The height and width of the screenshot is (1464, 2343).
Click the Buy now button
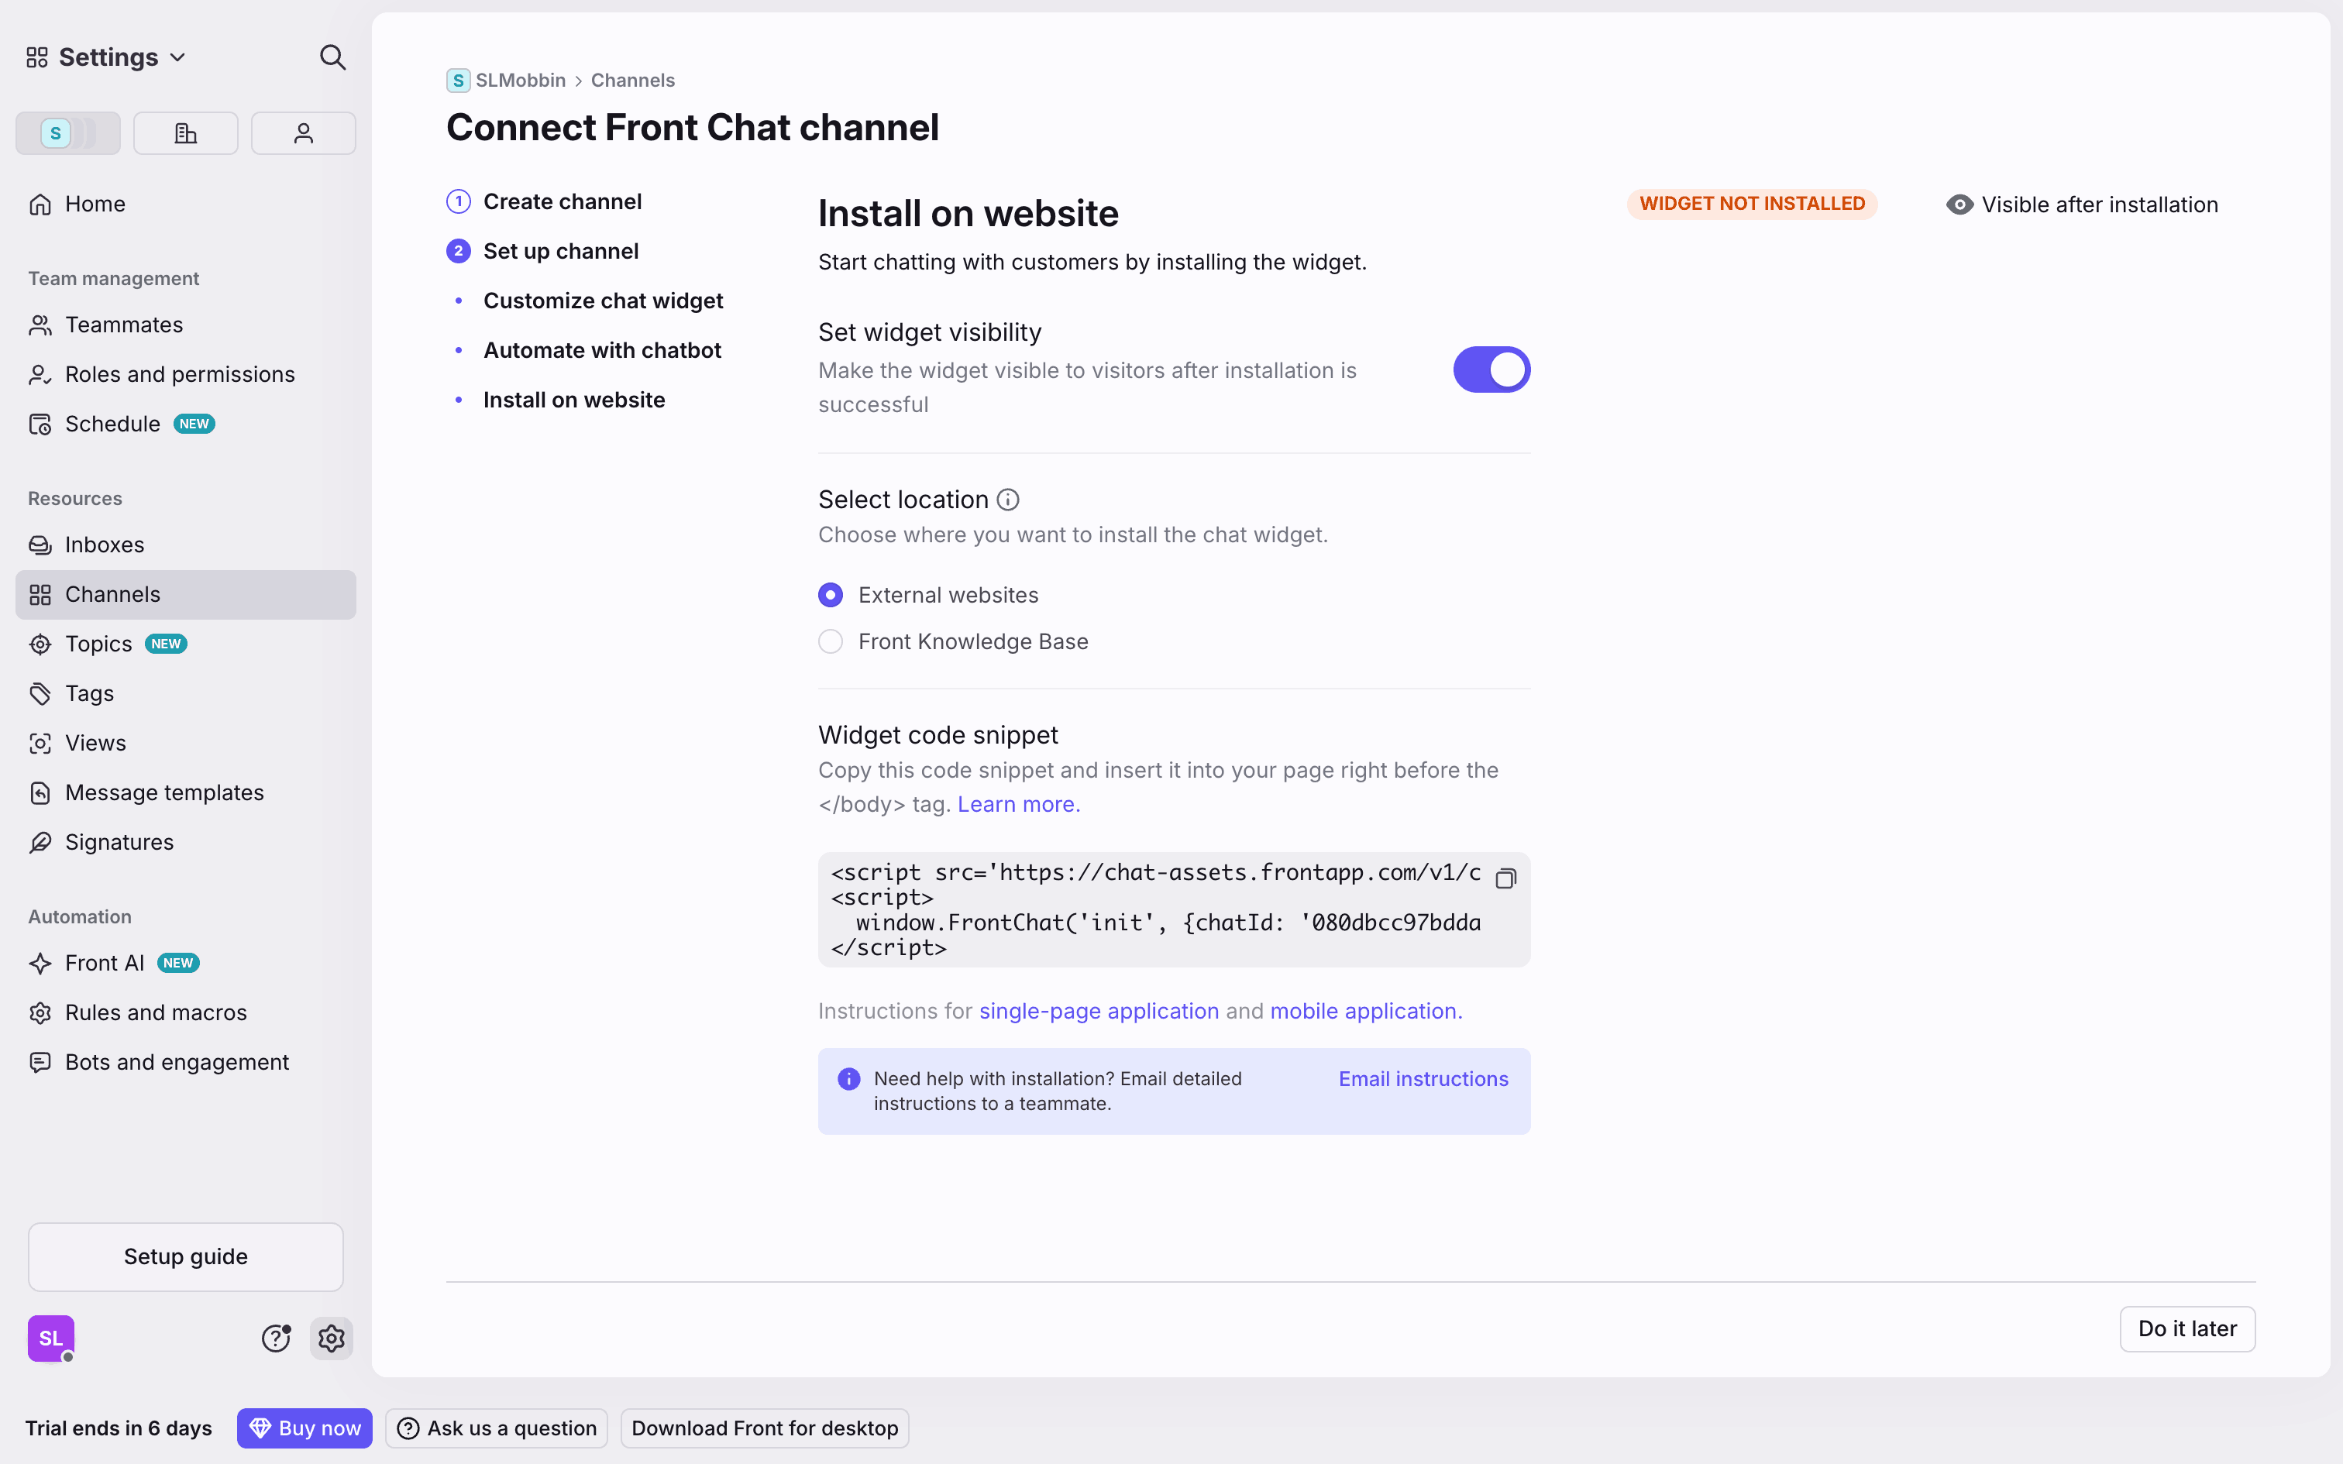[x=305, y=1428]
